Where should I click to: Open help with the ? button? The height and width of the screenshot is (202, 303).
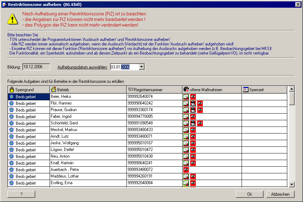pyautogui.click(x=21, y=194)
